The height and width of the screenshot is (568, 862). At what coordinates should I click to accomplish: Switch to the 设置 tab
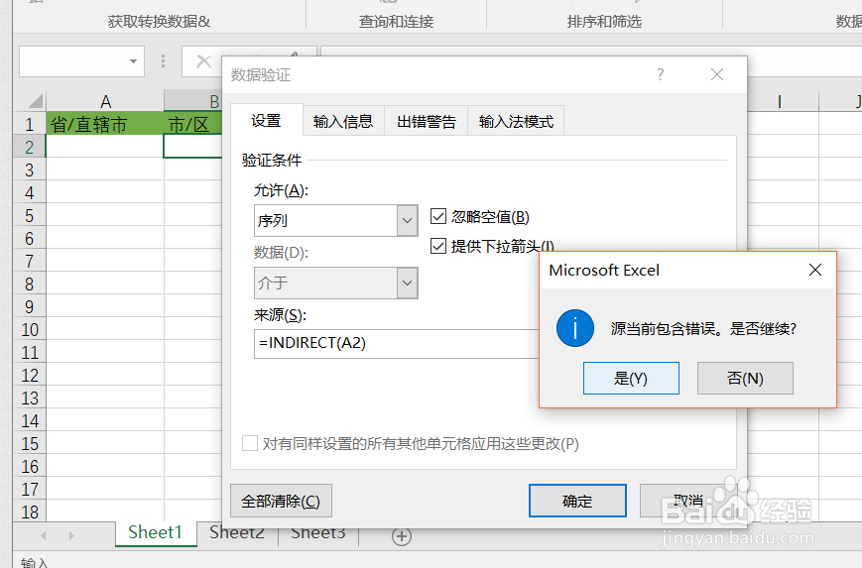(x=267, y=120)
